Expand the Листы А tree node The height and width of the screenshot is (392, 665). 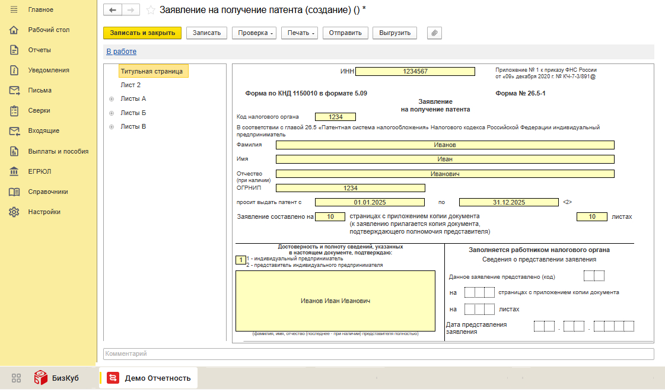click(x=112, y=99)
